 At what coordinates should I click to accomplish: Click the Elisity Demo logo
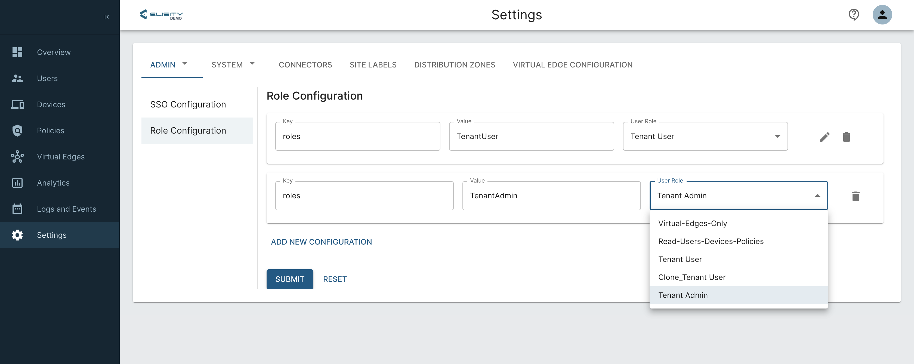click(161, 15)
